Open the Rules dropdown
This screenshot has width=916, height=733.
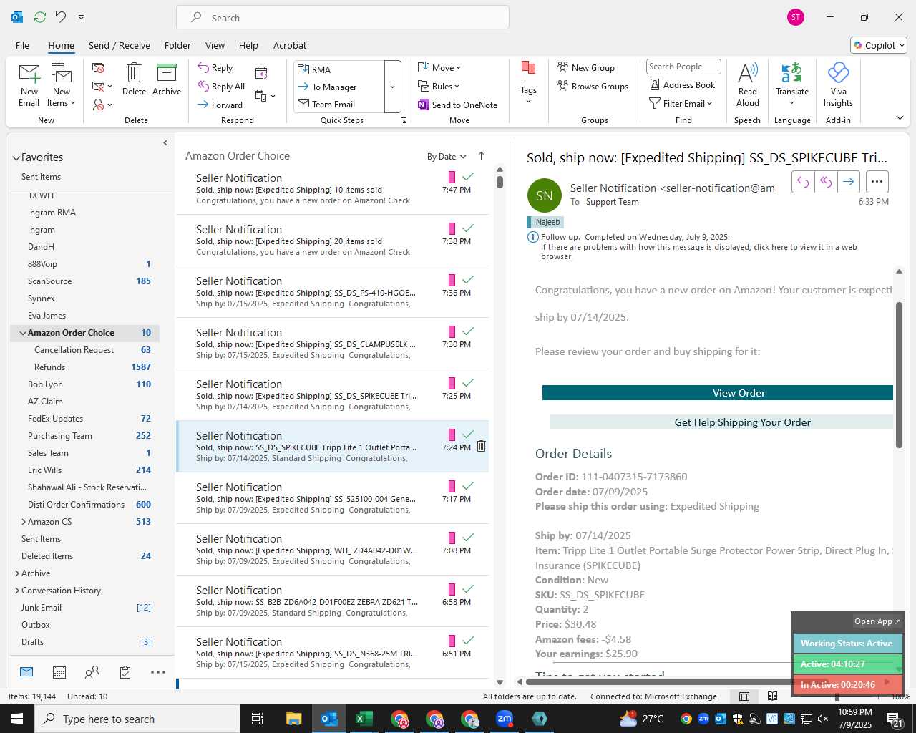click(439, 86)
